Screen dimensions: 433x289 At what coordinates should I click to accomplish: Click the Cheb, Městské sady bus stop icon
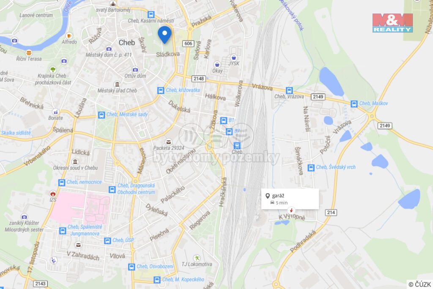101,115
